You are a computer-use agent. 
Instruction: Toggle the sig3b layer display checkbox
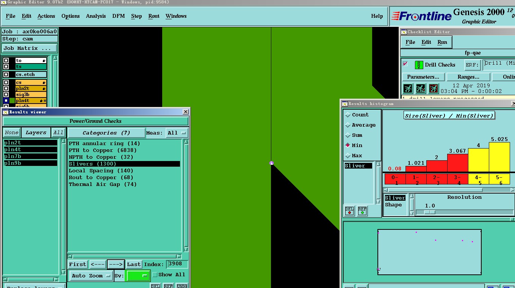click(x=6, y=94)
